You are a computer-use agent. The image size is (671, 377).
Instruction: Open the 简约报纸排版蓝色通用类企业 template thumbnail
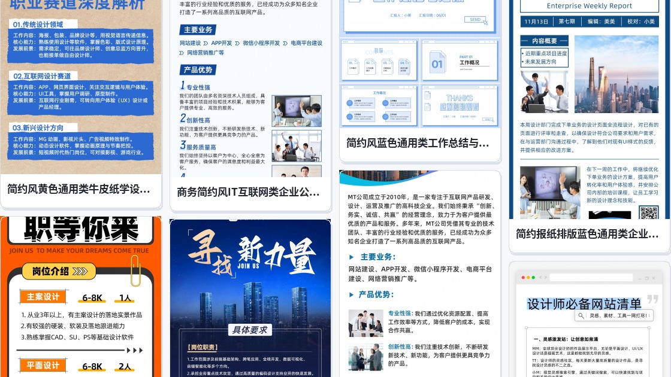(590, 110)
